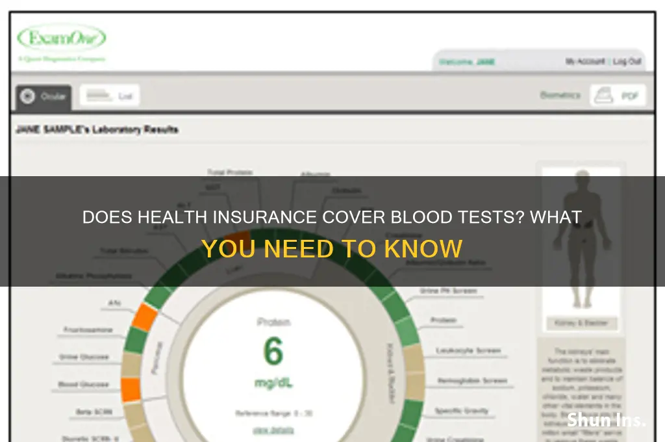Select the Urine PH Screen label

point(448,291)
